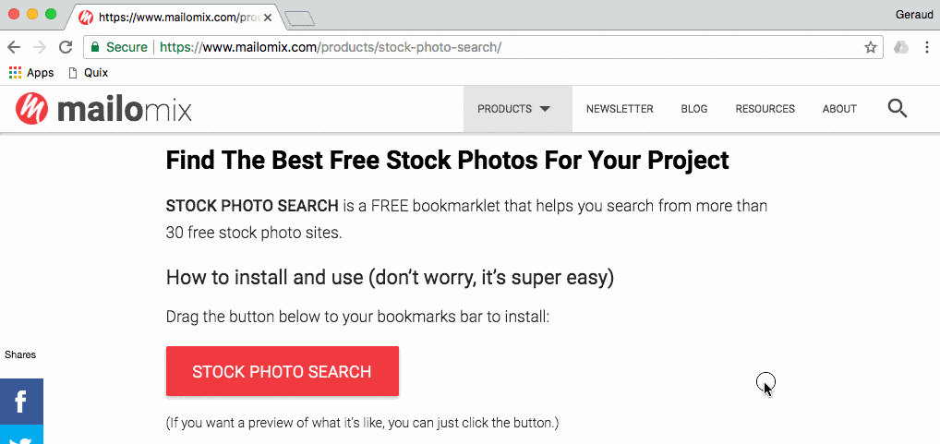The width and height of the screenshot is (940, 444).
Task: Go back to previous page
Action: (13, 47)
